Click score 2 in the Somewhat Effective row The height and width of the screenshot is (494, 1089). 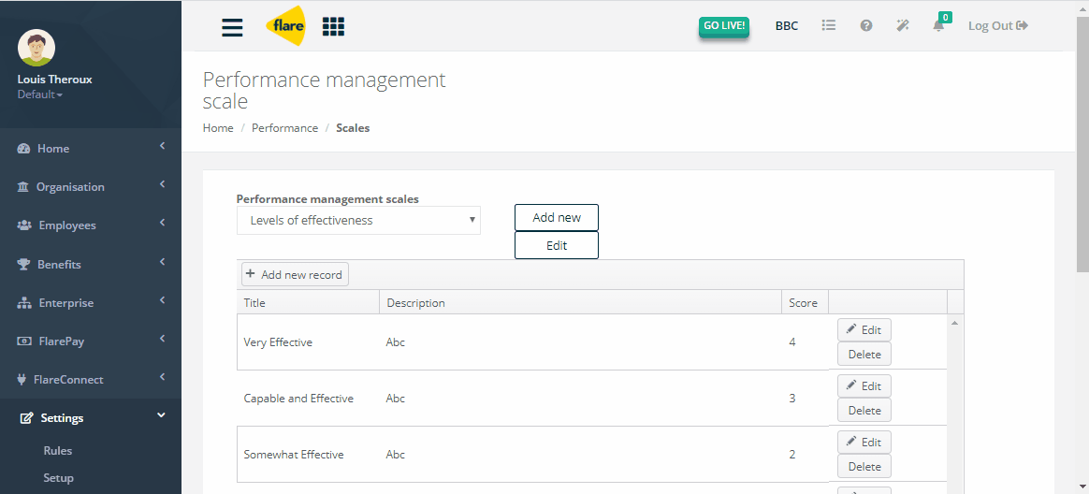(792, 455)
